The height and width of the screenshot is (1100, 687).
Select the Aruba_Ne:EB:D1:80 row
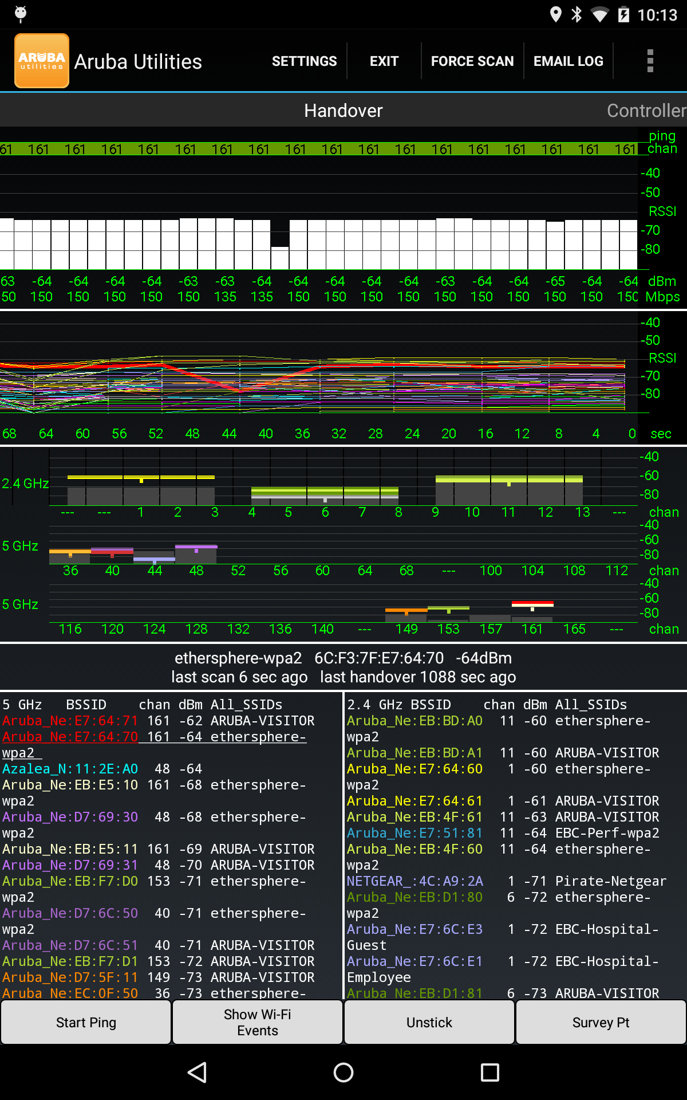[499, 905]
